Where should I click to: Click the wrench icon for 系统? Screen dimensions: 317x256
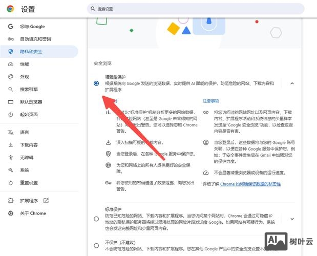pos(11,170)
